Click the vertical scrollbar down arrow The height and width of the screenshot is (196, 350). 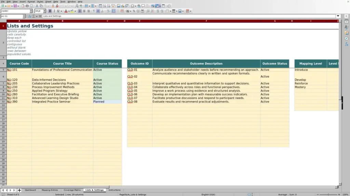[x=340, y=184]
